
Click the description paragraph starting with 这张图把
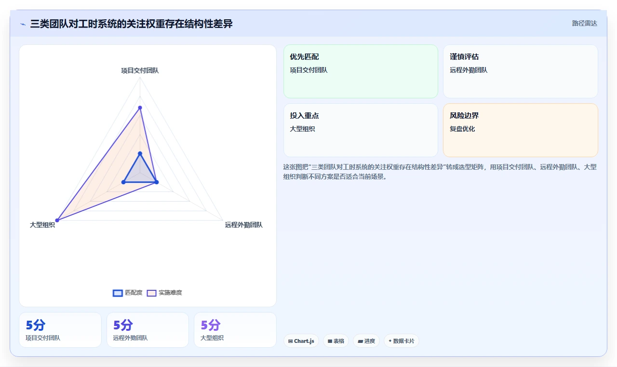click(440, 172)
